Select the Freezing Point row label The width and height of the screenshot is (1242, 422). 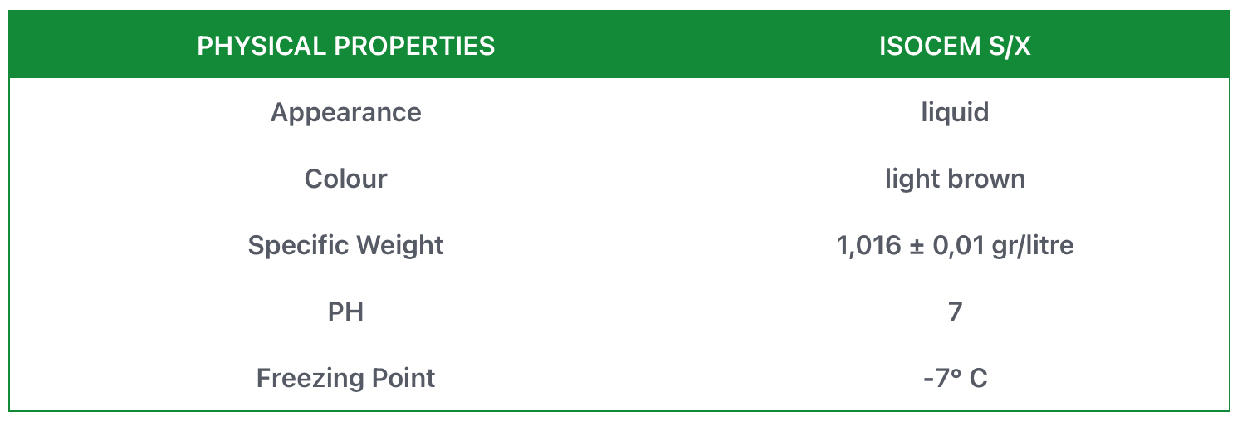[345, 378]
